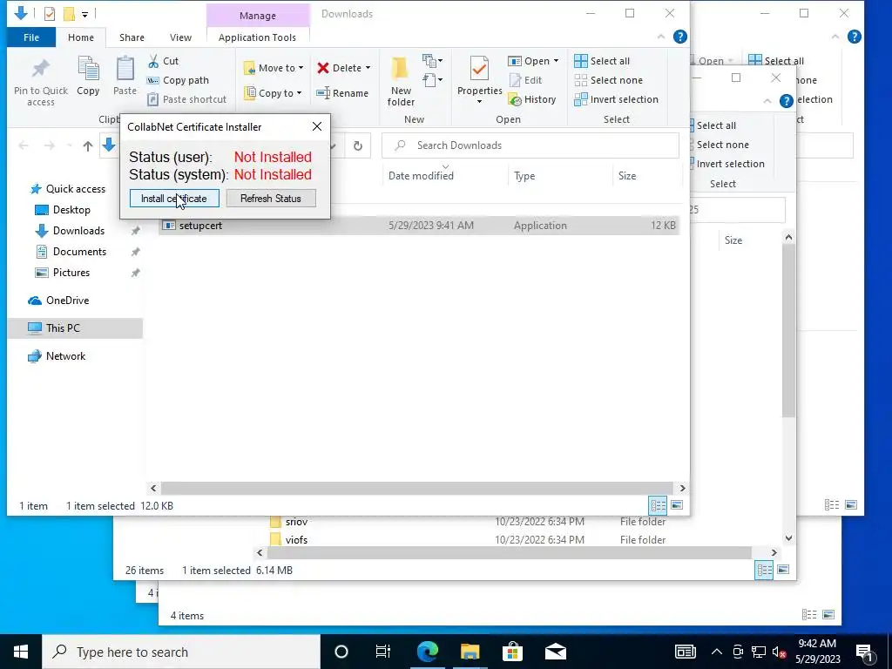Customize Quick Access Toolbar dropdown arrow
The height and width of the screenshot is (669, 892).
tap(84, 14)
